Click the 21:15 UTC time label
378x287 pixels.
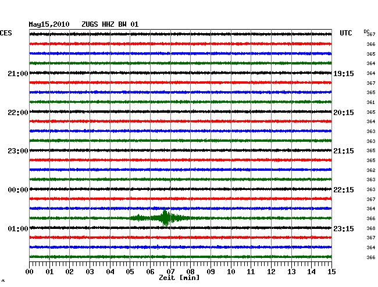point(344,151)
